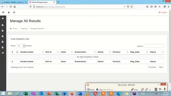Click the second document icon in sidebar
This screenshot has width=171, height=96.
[x=3, y=31]
